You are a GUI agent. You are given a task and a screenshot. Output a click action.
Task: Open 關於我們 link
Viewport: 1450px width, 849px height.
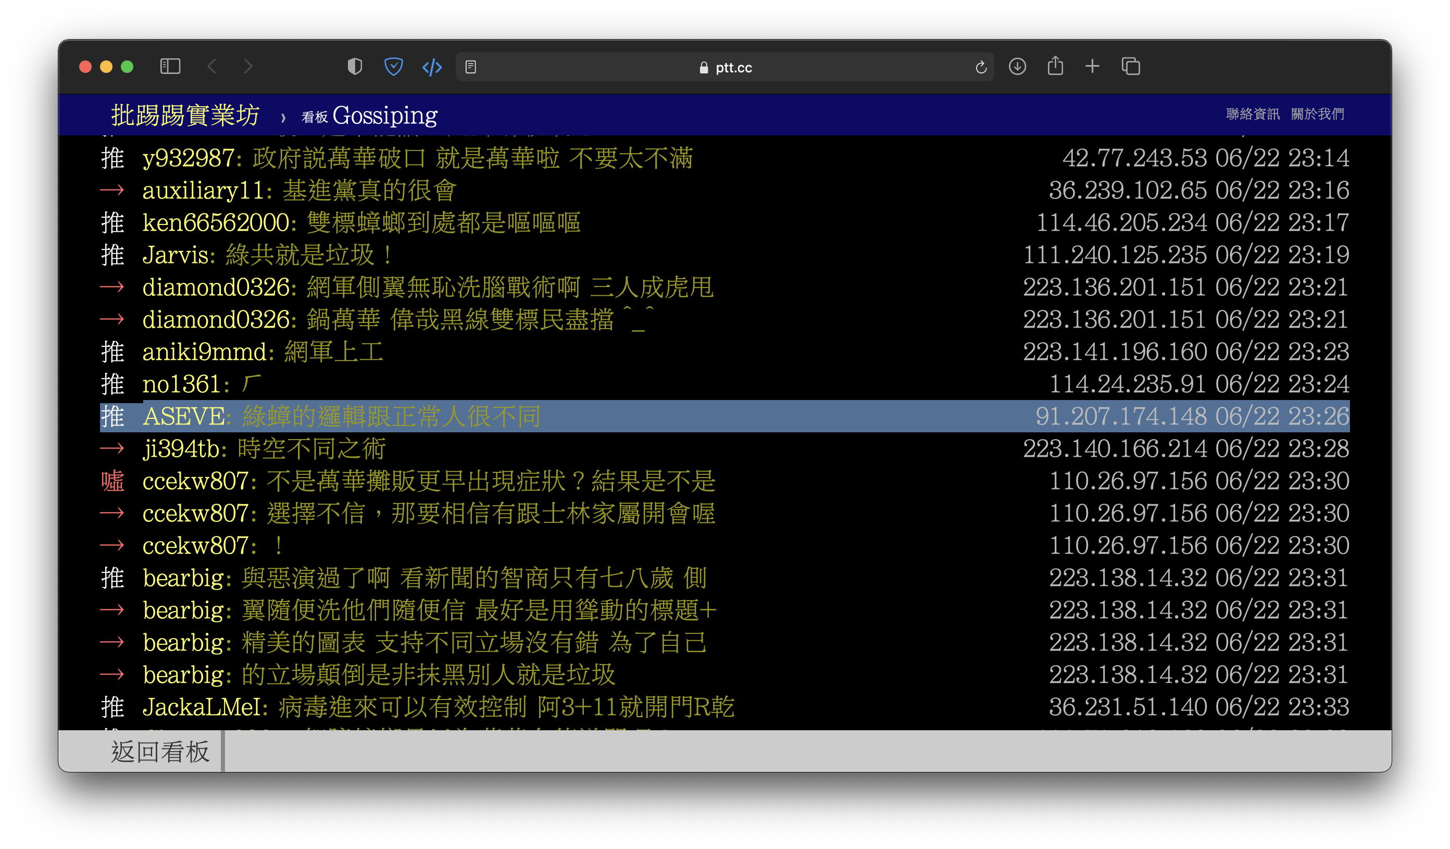pos(1318,114)
